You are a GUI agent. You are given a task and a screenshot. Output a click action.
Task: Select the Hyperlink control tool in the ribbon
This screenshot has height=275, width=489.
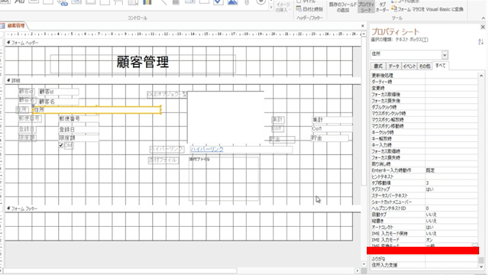63,2
